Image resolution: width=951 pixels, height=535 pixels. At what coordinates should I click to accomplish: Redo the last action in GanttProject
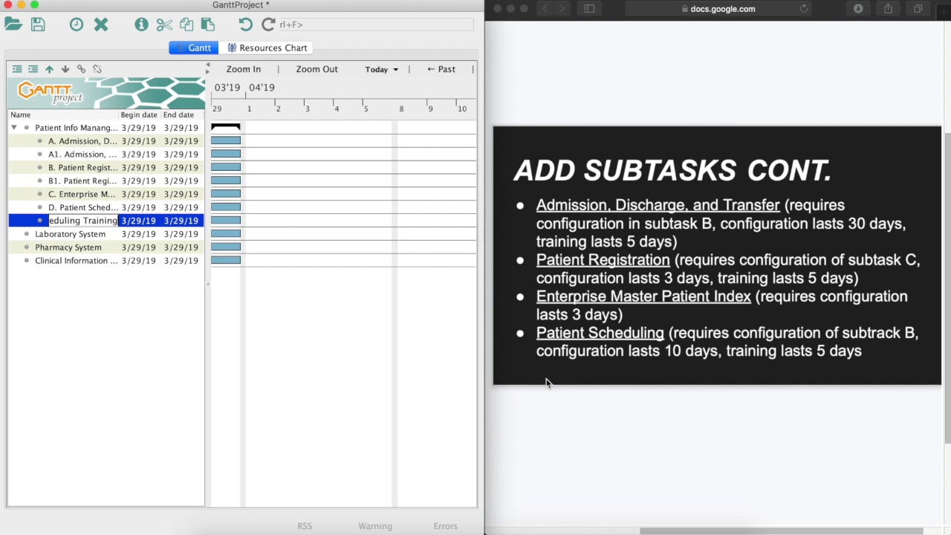click(x=268, y=25)
